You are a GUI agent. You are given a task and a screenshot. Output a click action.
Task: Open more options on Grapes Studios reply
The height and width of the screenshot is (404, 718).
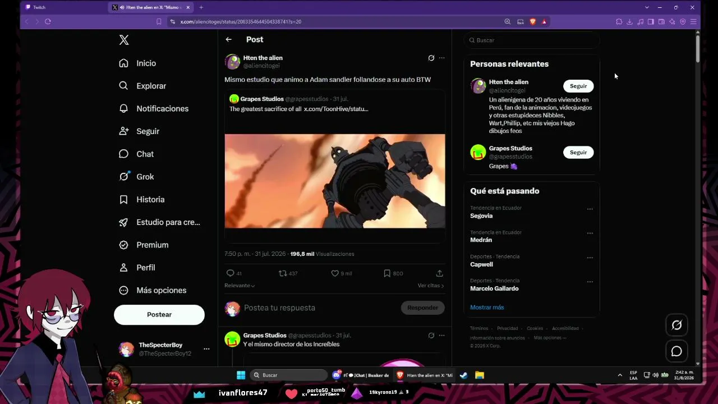pos(441,336)
